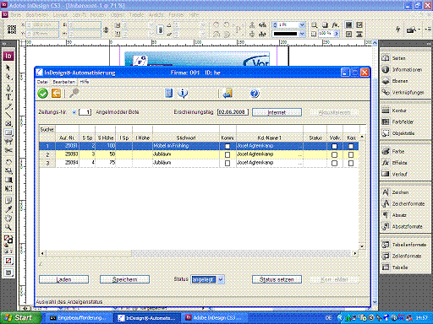This screenshot has width=433, height=324.
Task: Click the Laden button
Action: pos(63,279)
